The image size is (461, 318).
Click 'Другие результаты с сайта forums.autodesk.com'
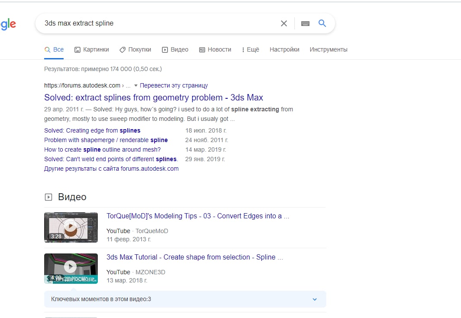(111, 169)
